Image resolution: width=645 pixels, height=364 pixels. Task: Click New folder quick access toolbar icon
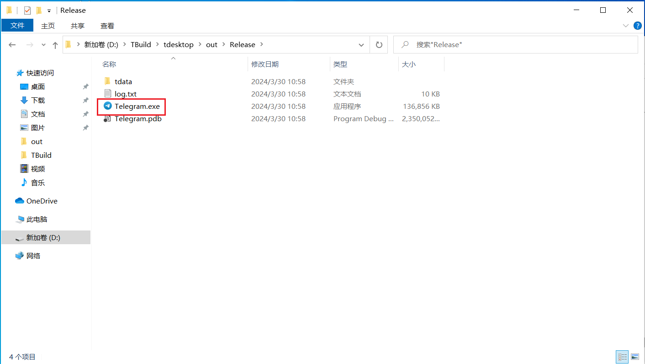39,10
